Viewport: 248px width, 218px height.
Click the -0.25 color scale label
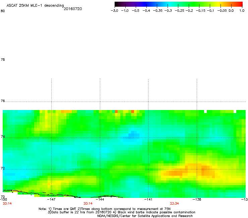[x=179, y=11]
